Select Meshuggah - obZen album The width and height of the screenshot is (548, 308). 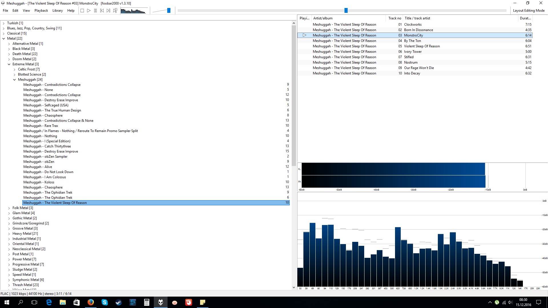(39, 162)
